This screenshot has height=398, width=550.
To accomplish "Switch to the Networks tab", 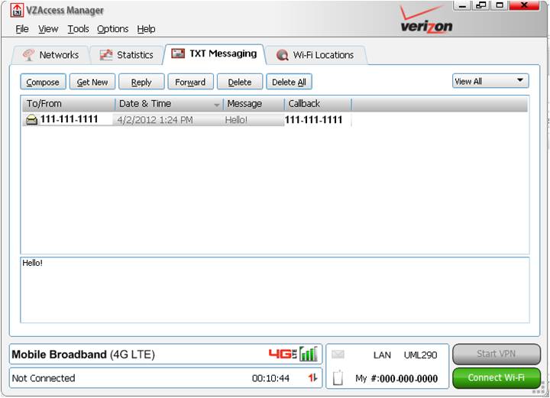I will point(51,55).
